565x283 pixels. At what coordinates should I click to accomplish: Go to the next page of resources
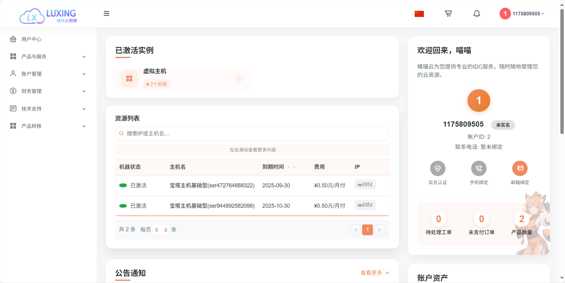(x=379, y=230)
